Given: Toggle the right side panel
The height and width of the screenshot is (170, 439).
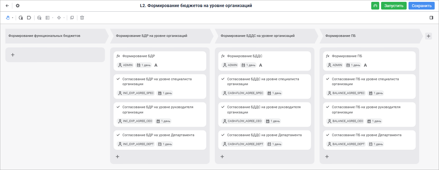Looking at the screenshot, I should tap(431, 18).
